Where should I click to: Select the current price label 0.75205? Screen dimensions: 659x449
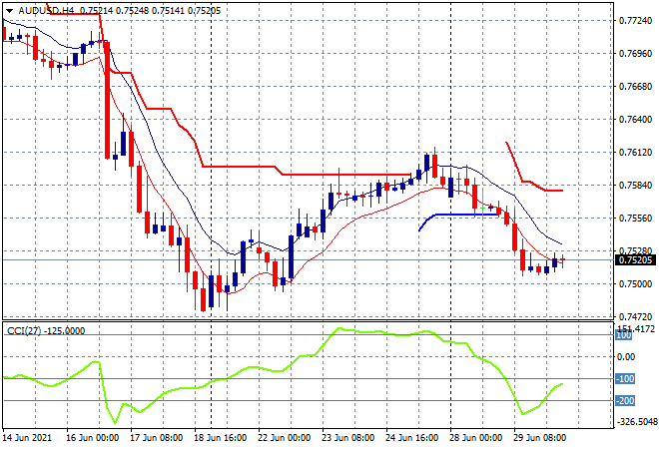tap(635, 260)
